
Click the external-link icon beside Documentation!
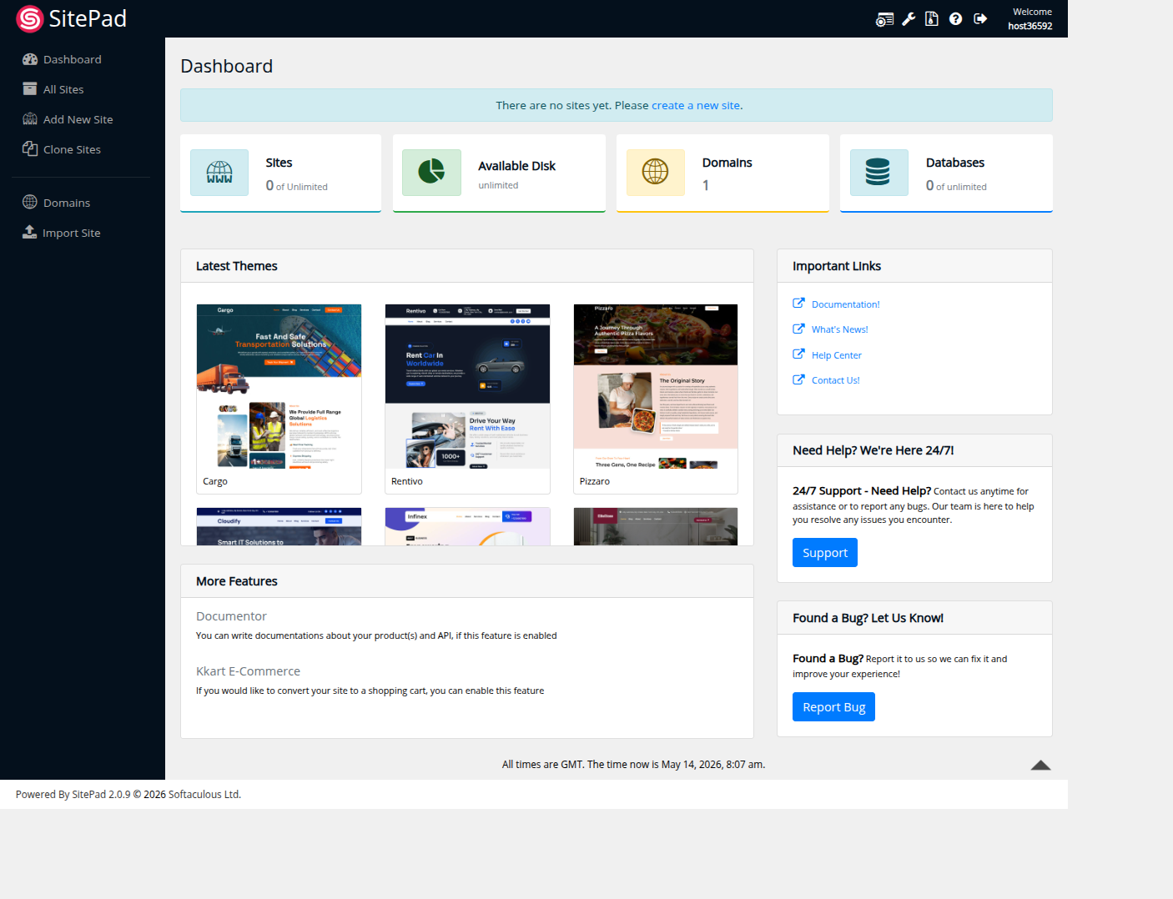coord(798,304)
